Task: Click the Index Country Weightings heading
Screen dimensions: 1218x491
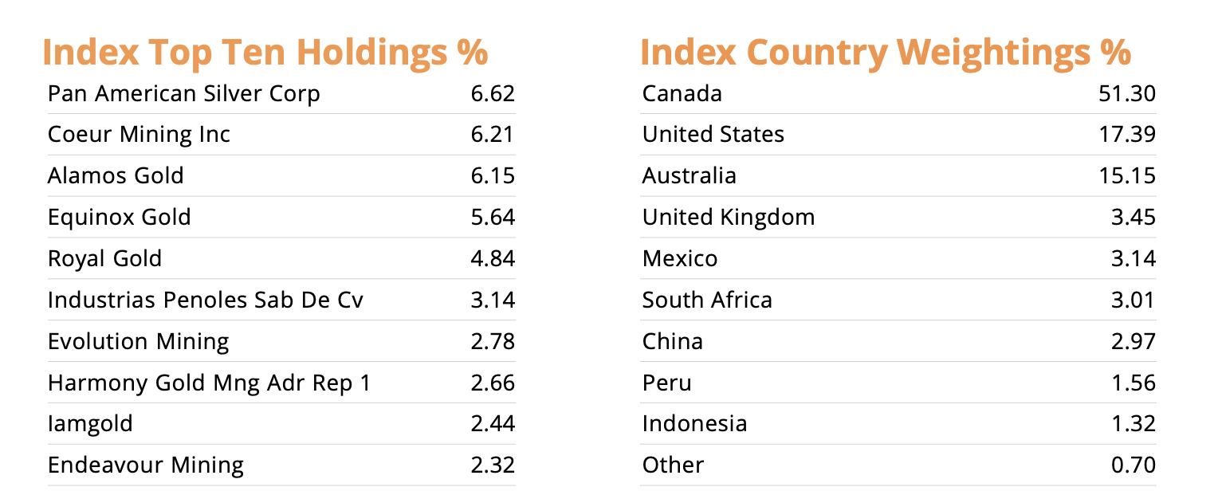Action: point(886,53)
